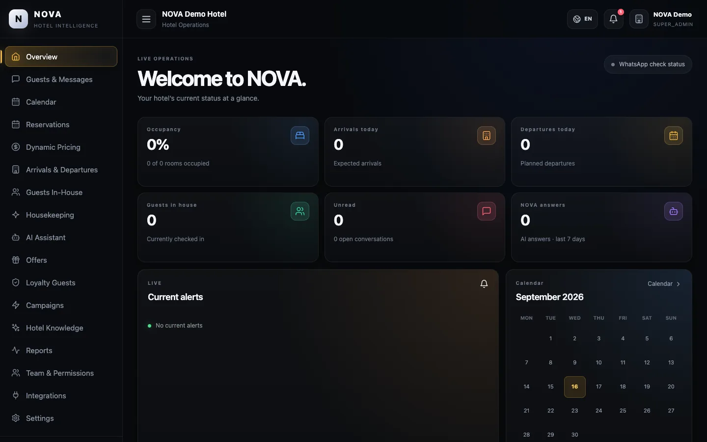
Task: Open Dynamic Pricing page
Action: tap(61, 147)
